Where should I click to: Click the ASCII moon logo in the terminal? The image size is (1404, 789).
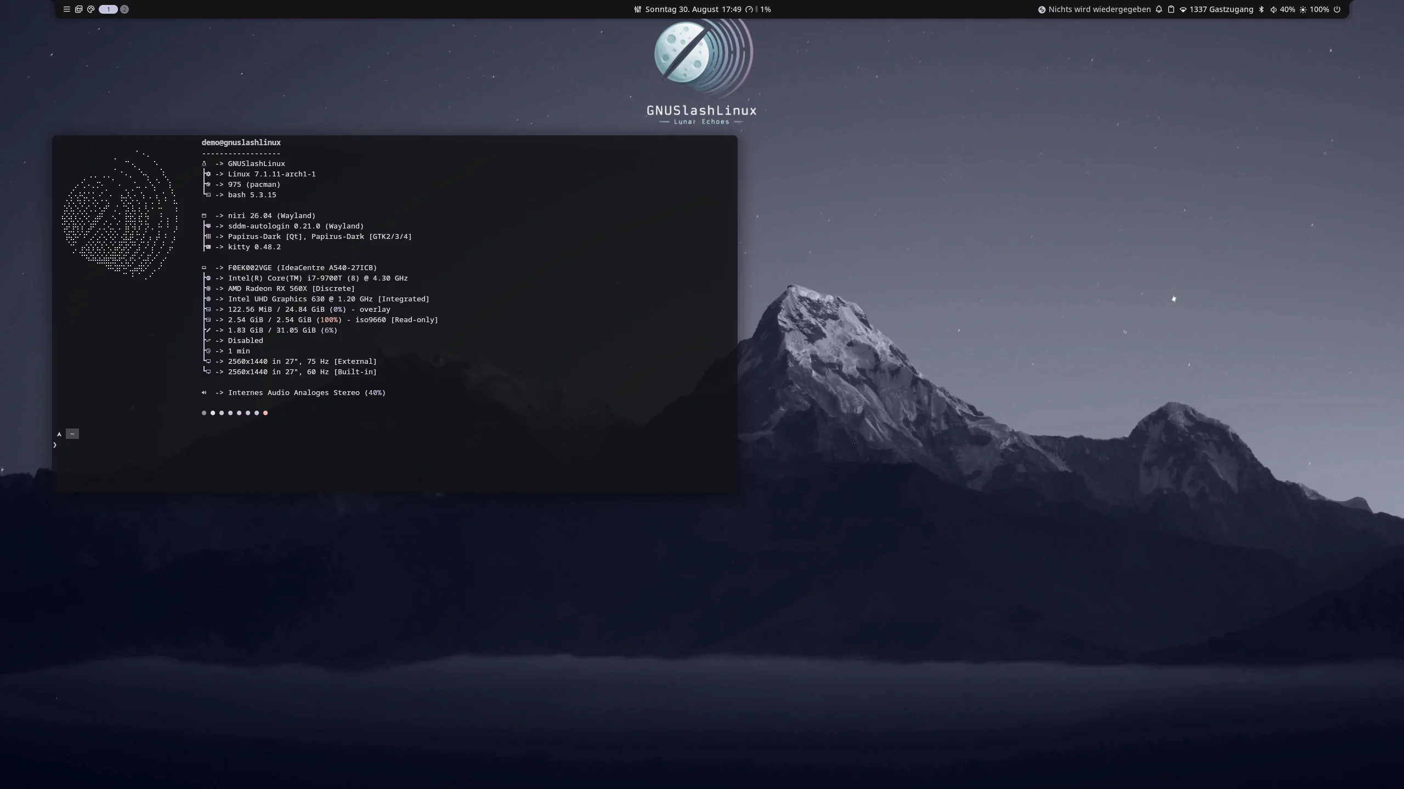point(120,215)
